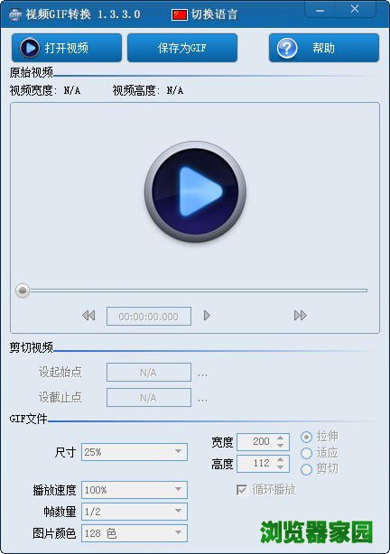Click the rewind double-arrow icon
390x554 pixels.
click(x=88, y=315)
